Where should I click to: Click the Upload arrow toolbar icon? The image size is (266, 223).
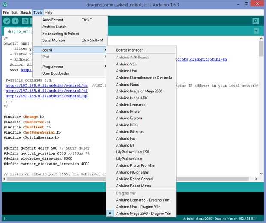pyautogui.click(x=15, y=21)
